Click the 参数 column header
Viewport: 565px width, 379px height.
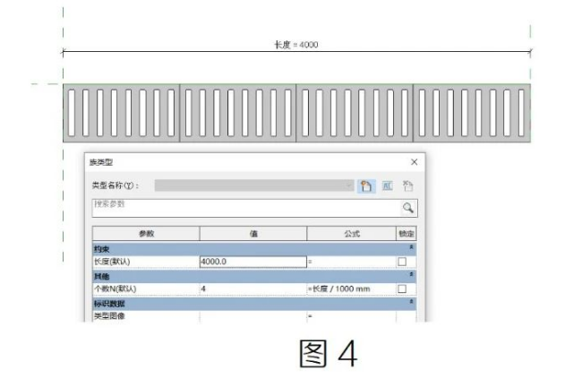[146, 234]
